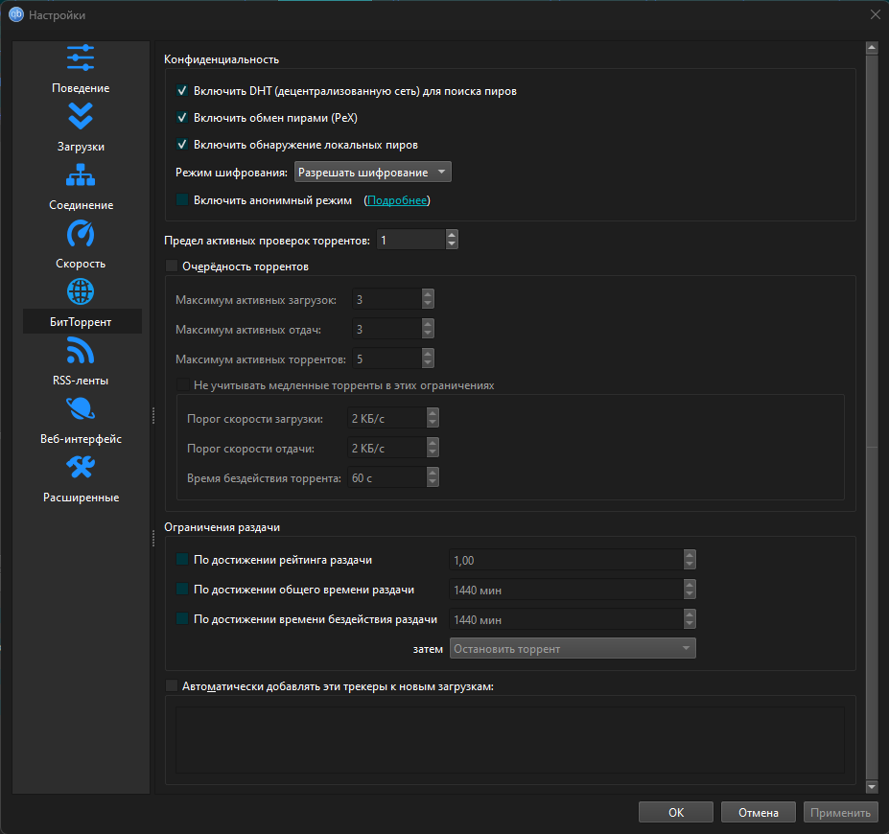889x834 pixels.
Task: Click the Порог скорости загрузки value field
Action: [x=387, y=418]
